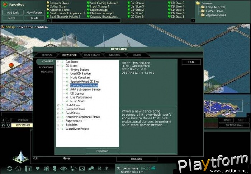Click the hot air balloon on the map
Viewport: 251px width, 174px height.
click(11, 65)
